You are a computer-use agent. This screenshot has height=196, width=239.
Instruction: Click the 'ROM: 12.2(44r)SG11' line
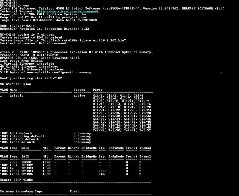[17, 26]
